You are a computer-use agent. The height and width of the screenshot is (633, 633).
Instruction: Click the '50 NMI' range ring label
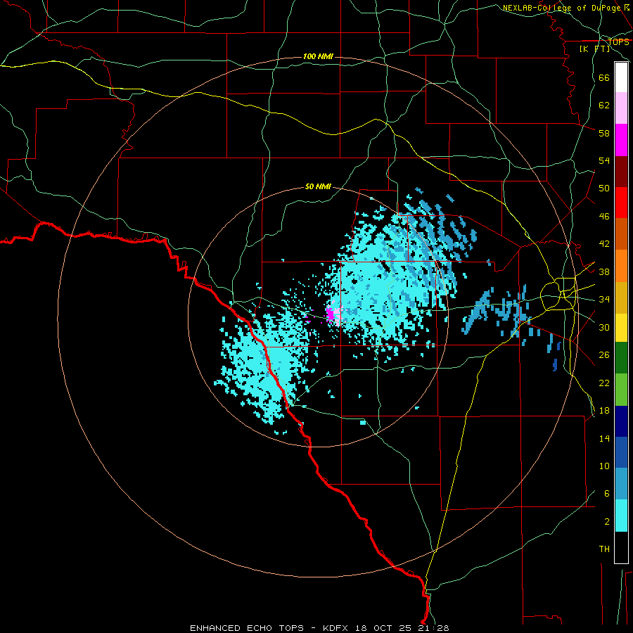click(x=318, y=186)
